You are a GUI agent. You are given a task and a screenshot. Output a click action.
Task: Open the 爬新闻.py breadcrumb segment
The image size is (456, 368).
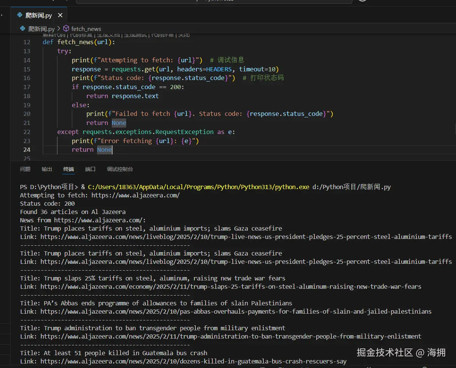[42, 29]
